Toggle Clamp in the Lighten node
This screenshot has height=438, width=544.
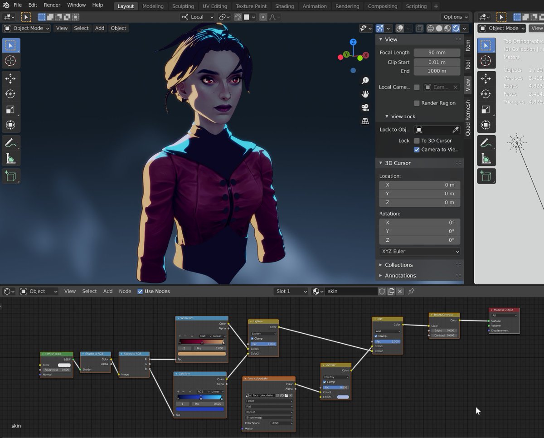point(252,339)
